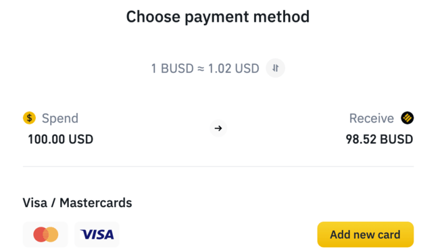Image resolution: width=444 pixels, height=251 pixels.
Task: Select the Mastercard logo card option
Action: click(45, 235)
